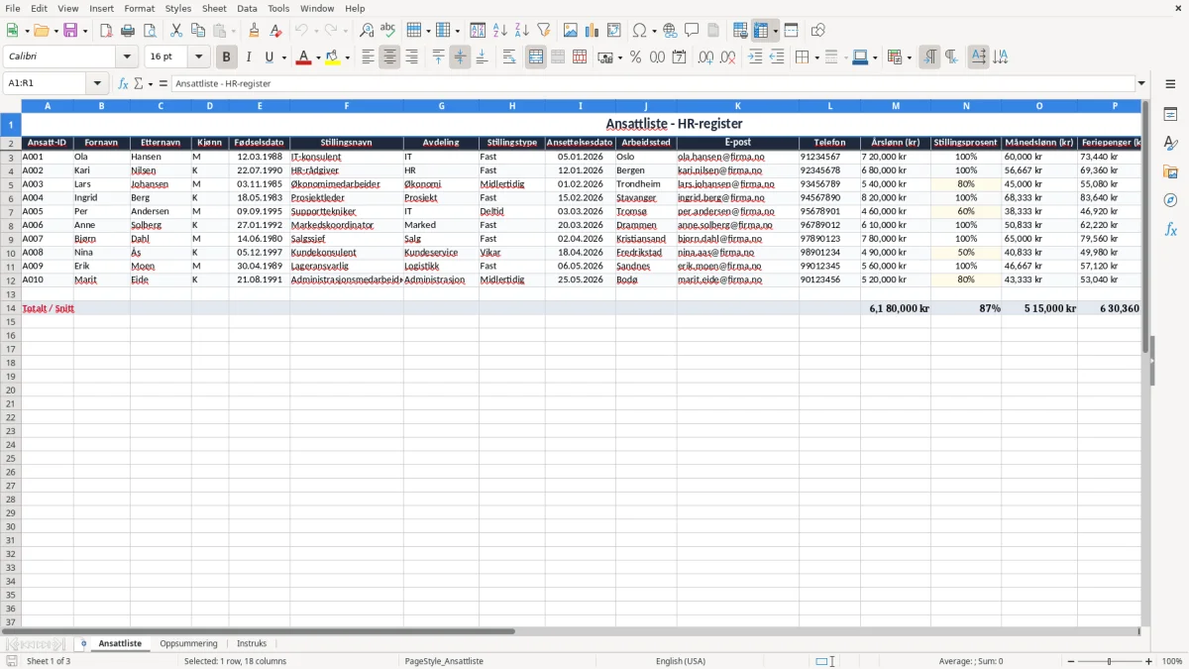Toggle Bold formatting

(x=226, y=57)
